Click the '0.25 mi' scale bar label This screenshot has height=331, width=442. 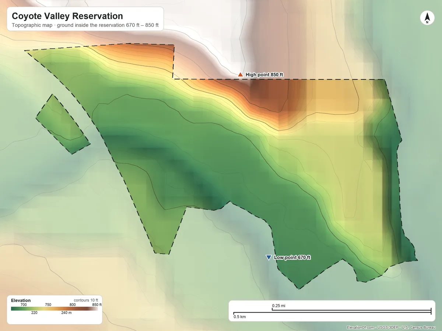tap(279, 306)
